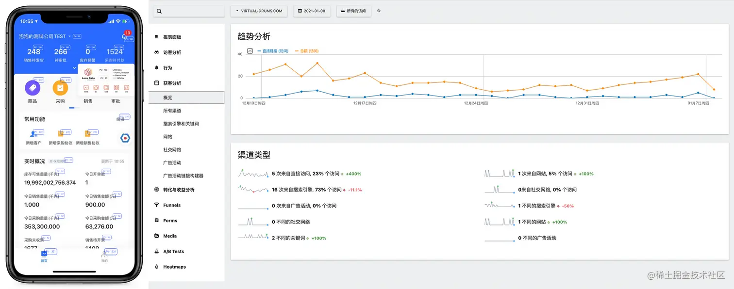
Task: Click the 2 不同的关键词 row
Action: tap(282, 238)
